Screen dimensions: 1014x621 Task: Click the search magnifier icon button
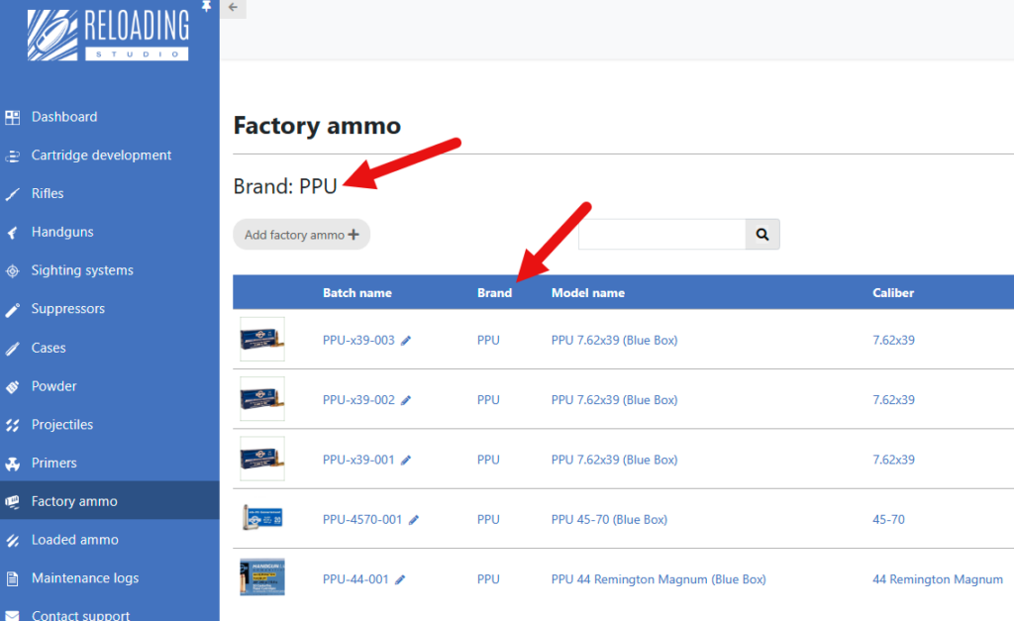click(762, 235)
